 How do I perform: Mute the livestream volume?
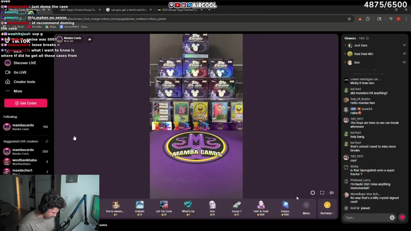pyautogui.click(x=332, y=193)
